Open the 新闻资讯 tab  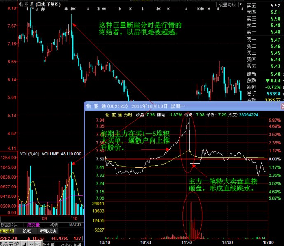pyautogui.click(x=8, y=231)
